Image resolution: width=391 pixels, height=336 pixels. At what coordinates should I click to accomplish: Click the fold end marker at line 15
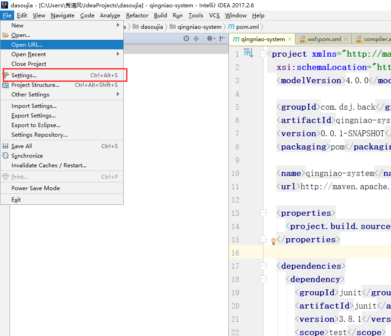263,239
